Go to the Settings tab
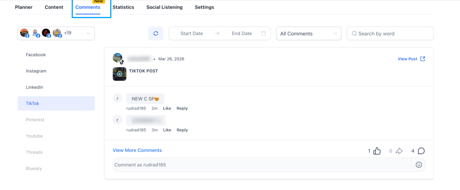This screenshot has width=460, height=190. 204,7
